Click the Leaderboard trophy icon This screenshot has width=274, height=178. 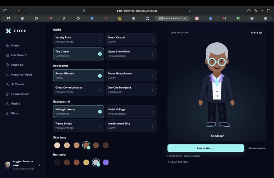(x=7, y=94)
